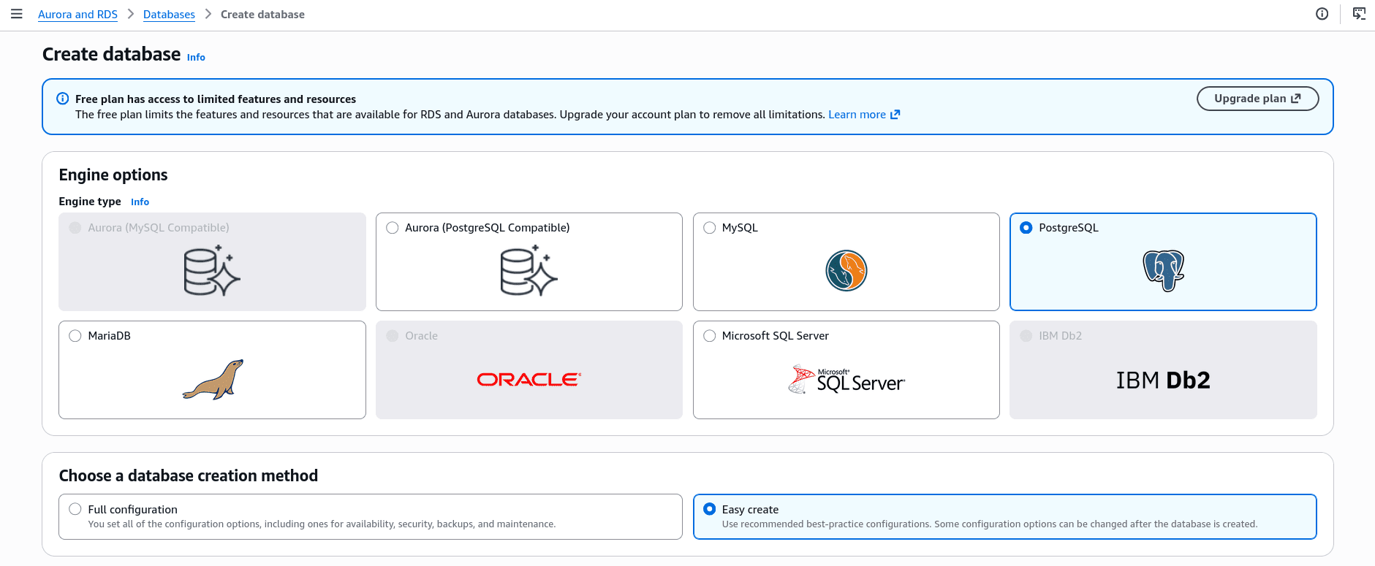Choose the Microsoft SQL Server radio button
The width and height of the screenshot is (1375, 566).
pyautogui.click(x=709, y=336)
